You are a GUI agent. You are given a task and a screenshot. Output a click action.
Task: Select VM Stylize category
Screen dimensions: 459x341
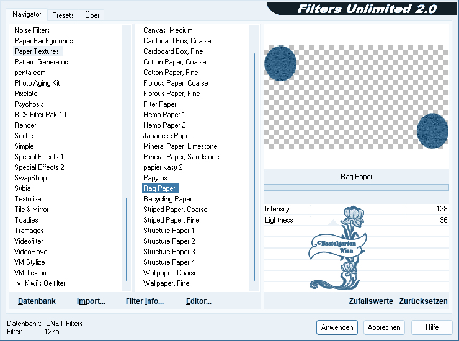pos(30,262)
